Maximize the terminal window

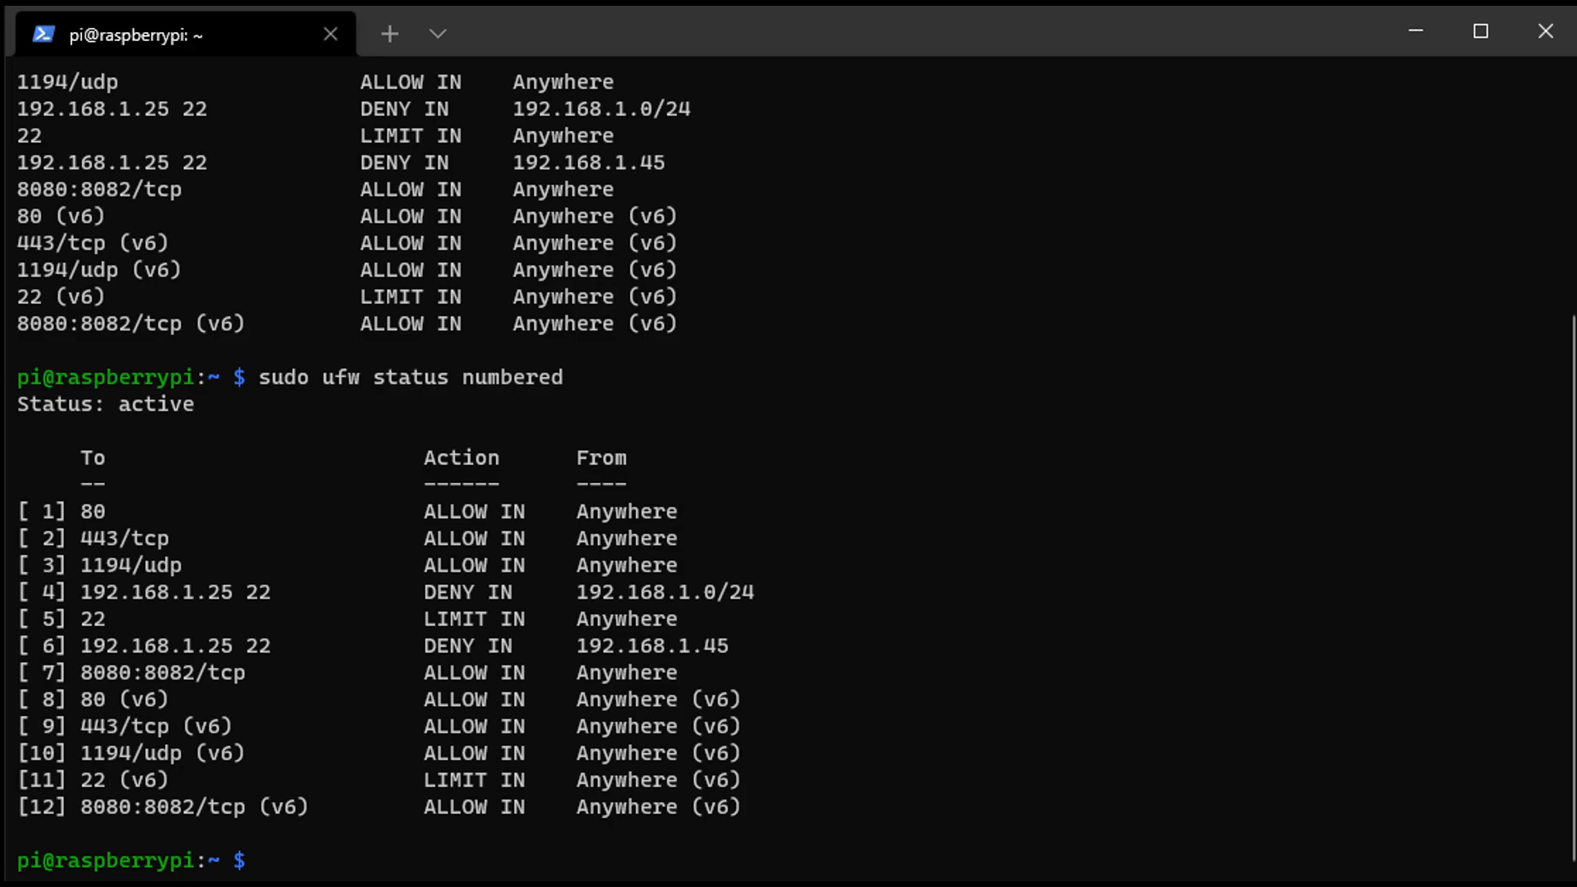point(1481,31)
